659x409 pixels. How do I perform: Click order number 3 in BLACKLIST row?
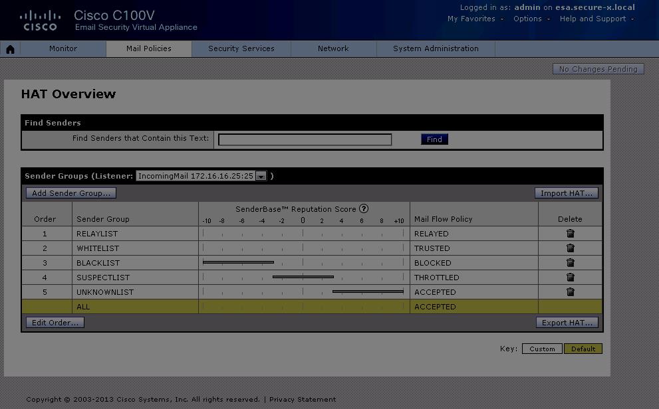(45, 263)
